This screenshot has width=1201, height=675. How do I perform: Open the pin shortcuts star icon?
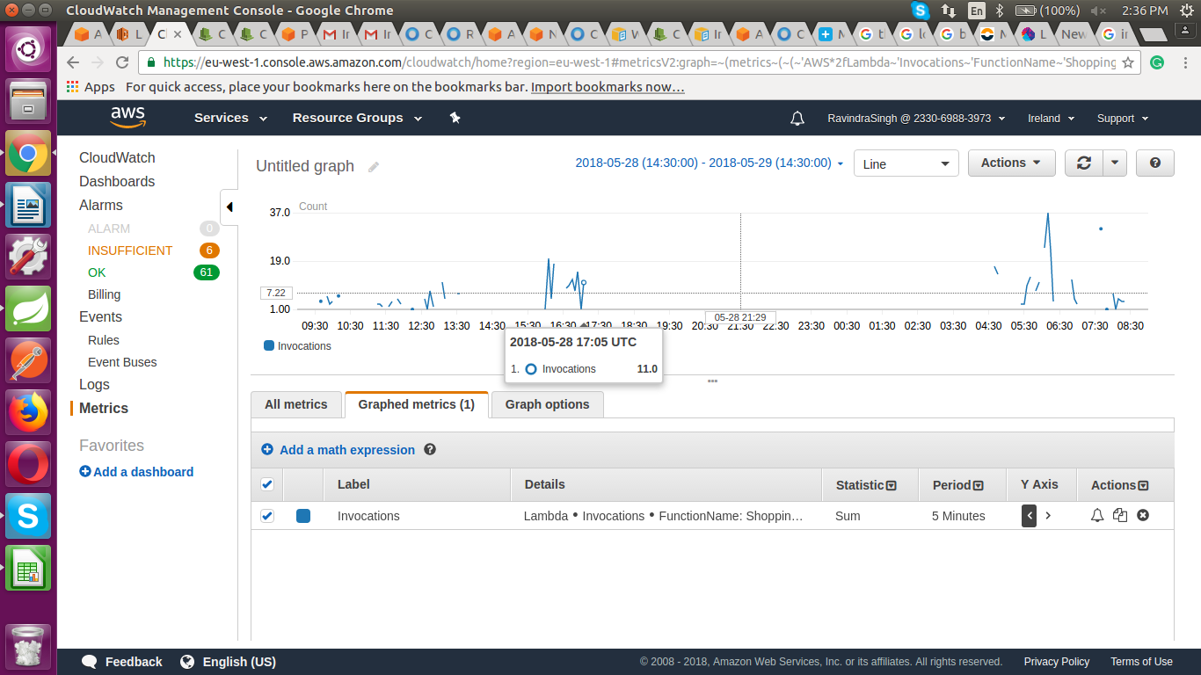pyautogui.click(x=455, y=118)
